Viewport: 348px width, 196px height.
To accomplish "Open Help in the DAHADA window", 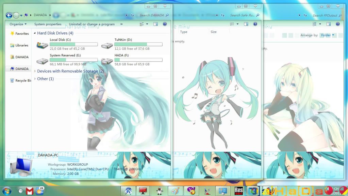I will 165,24.
